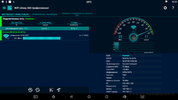Tap the volume up speaker icon
The image size is (178, 100).
pos(125,97)
